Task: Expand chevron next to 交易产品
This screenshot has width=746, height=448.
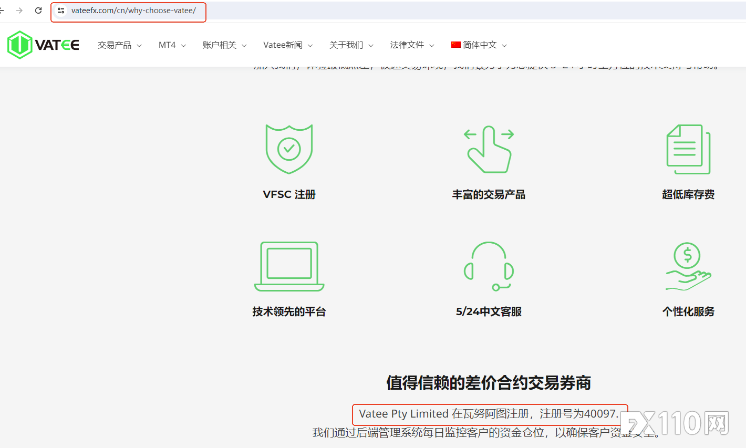Action: click(139, 46)
